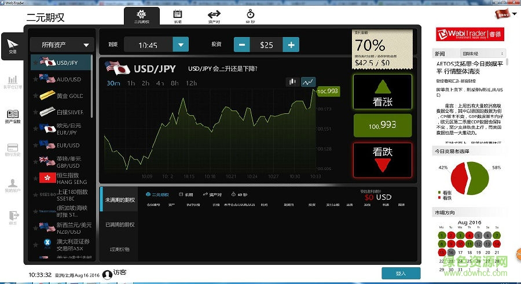This screenshot has width=521, height=284.
Task: Open the 未满期的期权 open options tab
Action: (120, 200)
